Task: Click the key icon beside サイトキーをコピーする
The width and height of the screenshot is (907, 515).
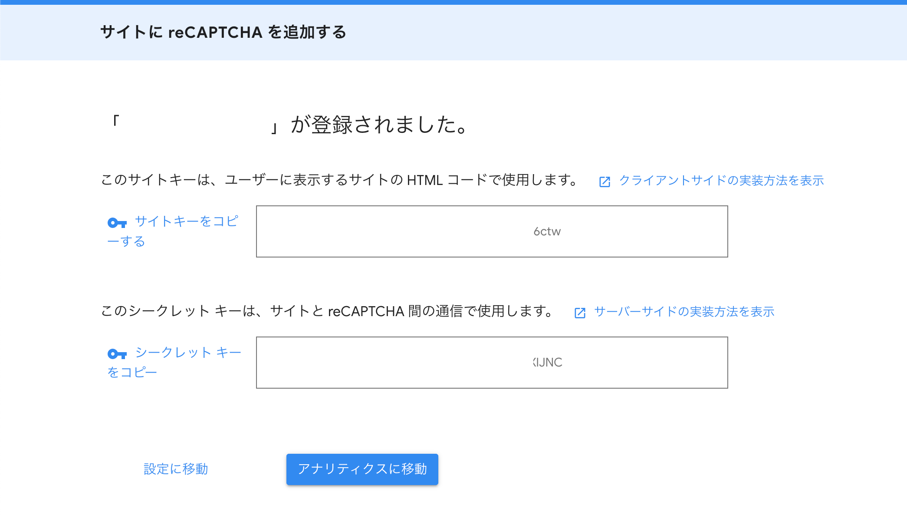Action: (x=117, y=223)
